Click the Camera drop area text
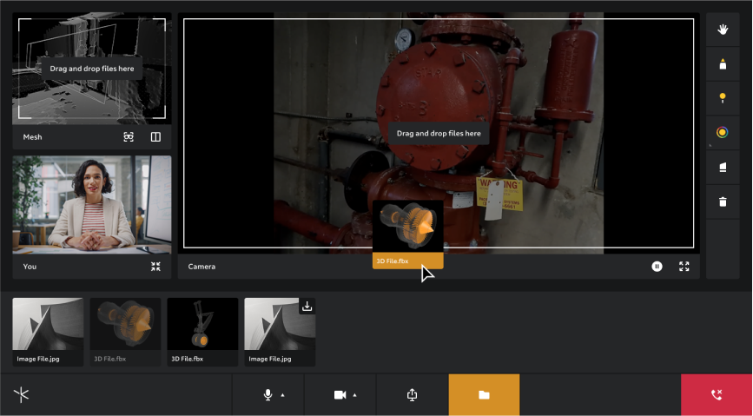The height and width of the screenshot is (416, 753). (439, 134)
